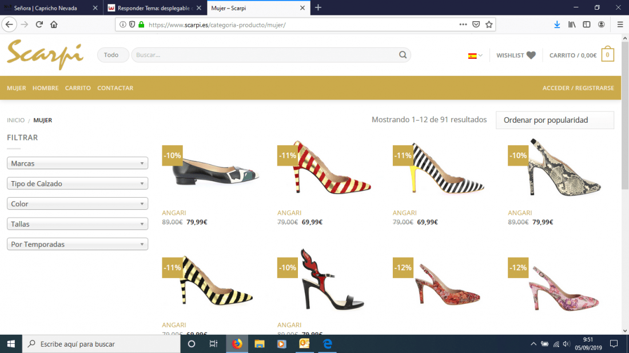
Task: Open the Firefox hamburger menu
Action: [620, 25]
